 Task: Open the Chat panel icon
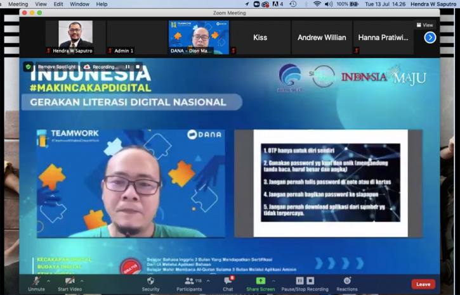[x=228, y=280]
